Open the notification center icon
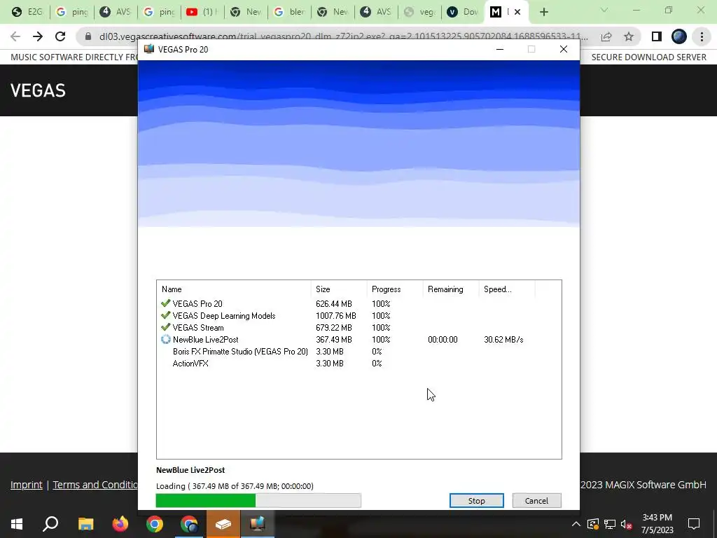The image size is (717, 538). (x=694, y=524)
